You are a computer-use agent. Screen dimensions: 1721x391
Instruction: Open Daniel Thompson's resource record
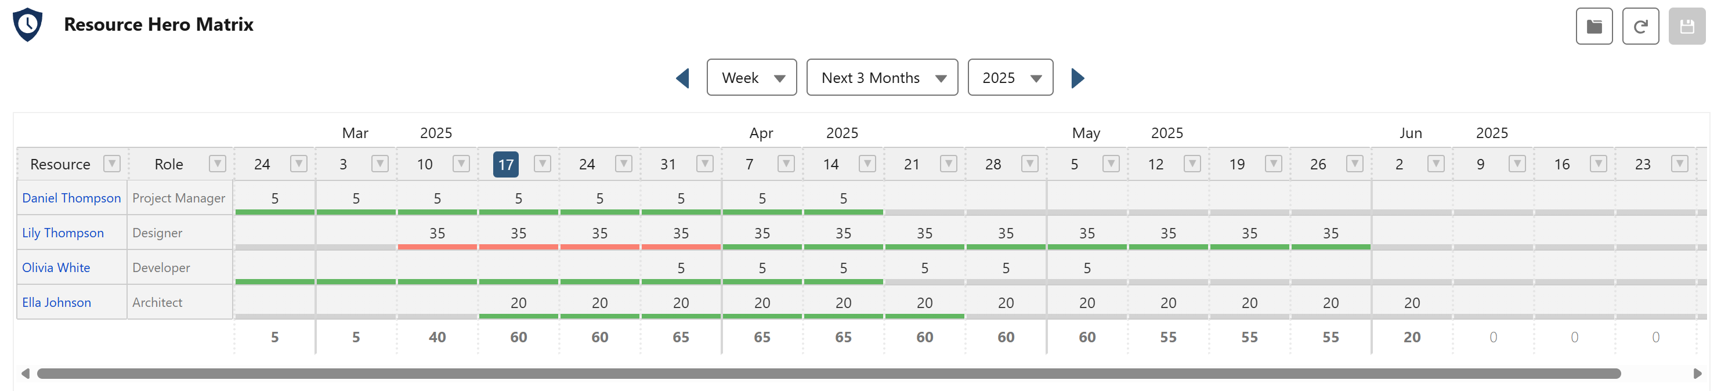71,198
